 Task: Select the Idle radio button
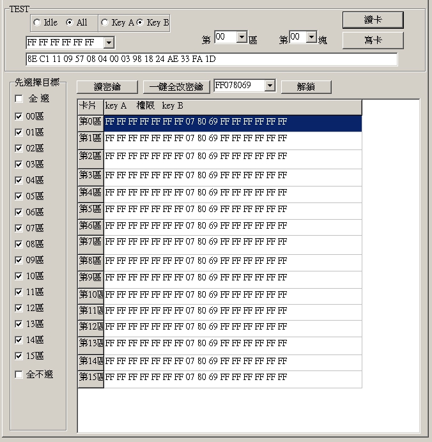click(x=36, y=23)
